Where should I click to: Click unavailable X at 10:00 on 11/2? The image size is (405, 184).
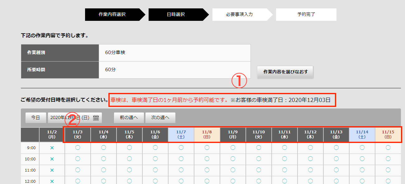(52, 159)
